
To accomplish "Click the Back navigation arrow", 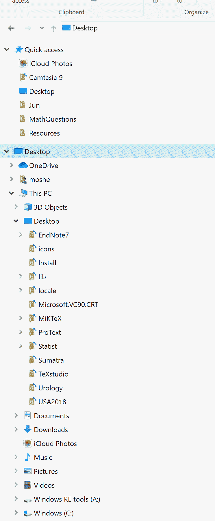I will [11, 28].
